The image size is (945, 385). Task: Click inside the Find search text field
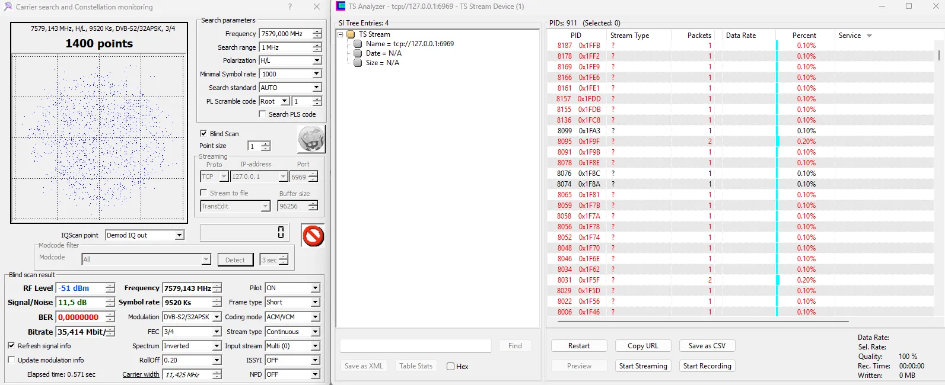415,346
